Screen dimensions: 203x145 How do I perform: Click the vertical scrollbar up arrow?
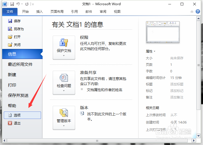(198, 18)
